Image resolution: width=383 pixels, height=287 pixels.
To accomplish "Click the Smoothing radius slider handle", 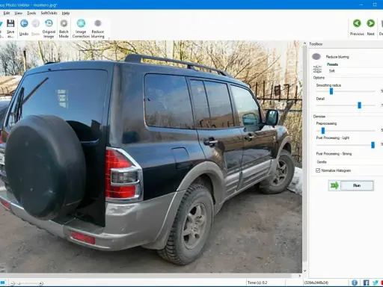I will (331, 91).
